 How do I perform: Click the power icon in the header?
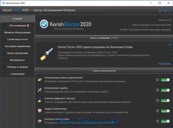pyautogui.click(x=170, y=10)
